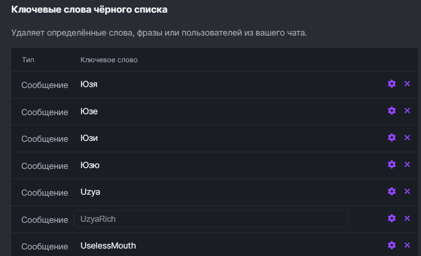This screenshot has width=421, height=256.
Task: Remove the UselessMouth blacklist entry
Action: click(x=407, y=245)
